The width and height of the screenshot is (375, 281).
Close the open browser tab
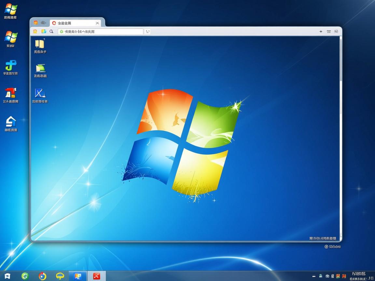point(97,23)
